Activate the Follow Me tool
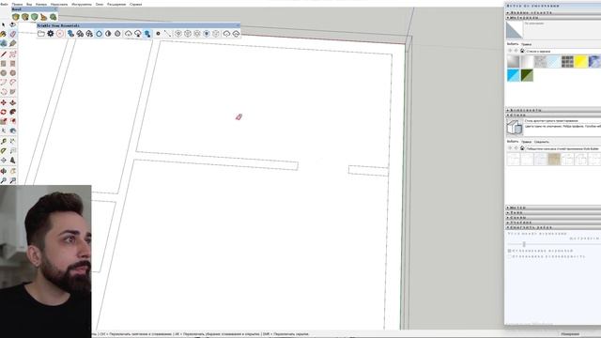Viewport: 601px width, 338px height. click(x=12, y=112)
